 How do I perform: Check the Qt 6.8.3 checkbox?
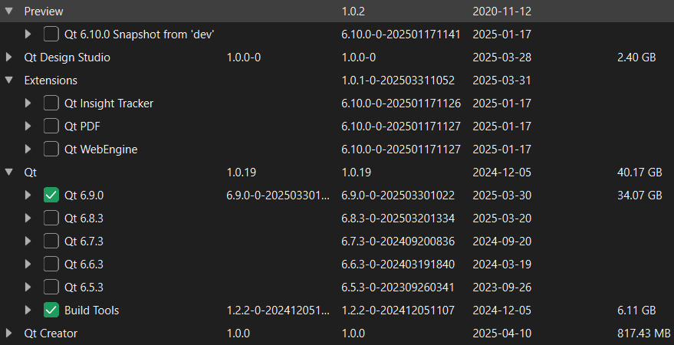coord(51,219)
